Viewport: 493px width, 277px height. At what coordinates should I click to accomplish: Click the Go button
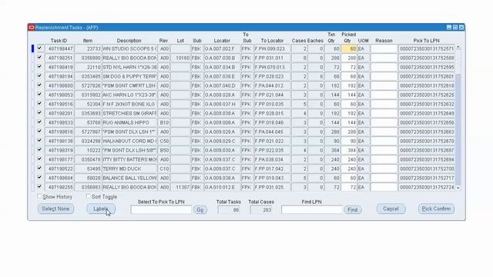tap(200, 209)
